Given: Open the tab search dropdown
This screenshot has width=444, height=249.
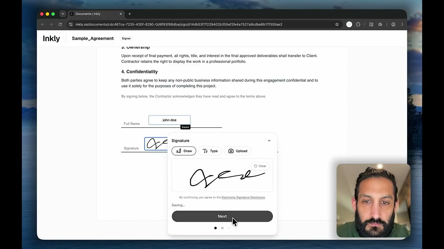Looking at the screenshot, I should tap(63, 14).
